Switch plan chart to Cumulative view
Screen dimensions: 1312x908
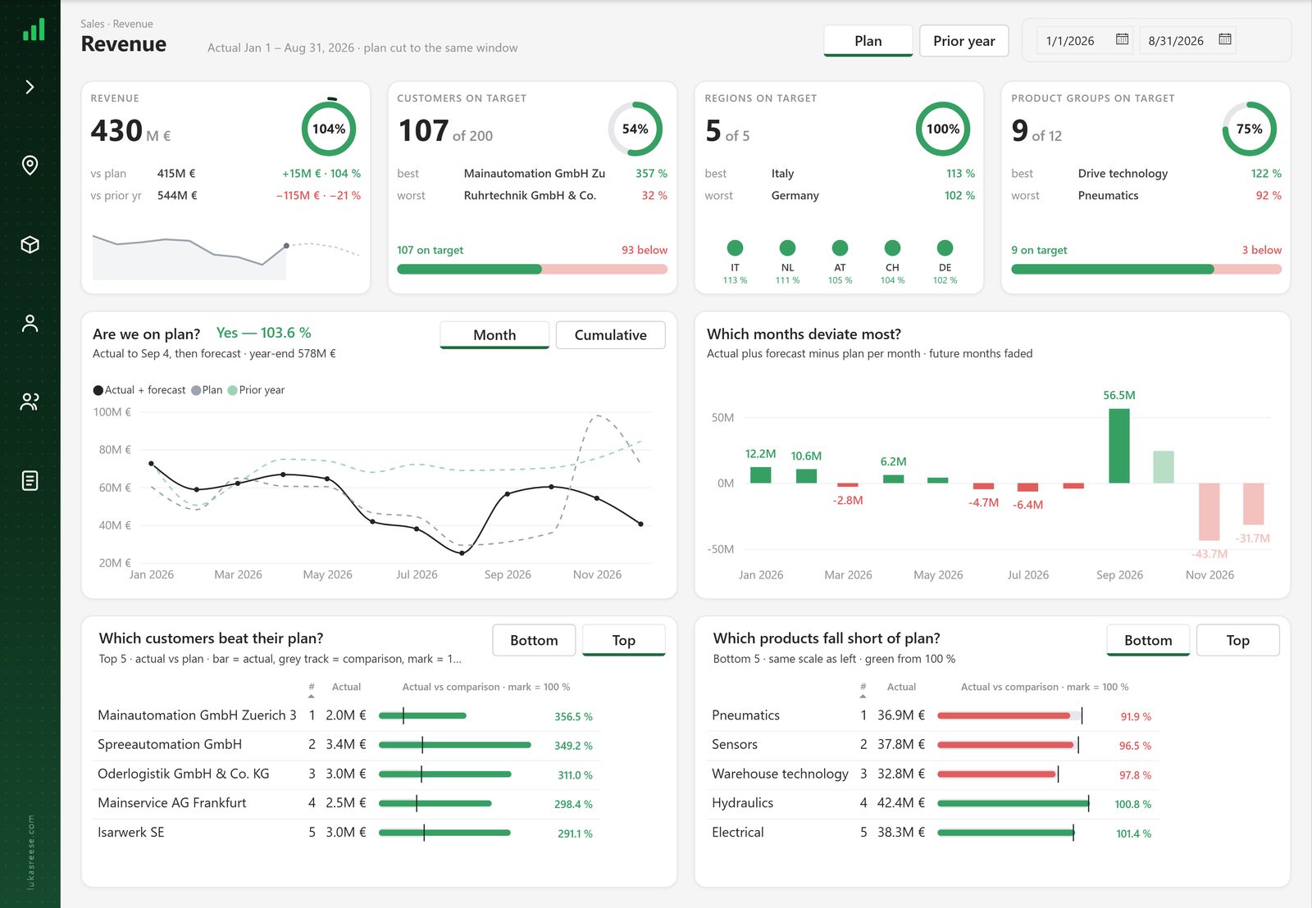611,335
